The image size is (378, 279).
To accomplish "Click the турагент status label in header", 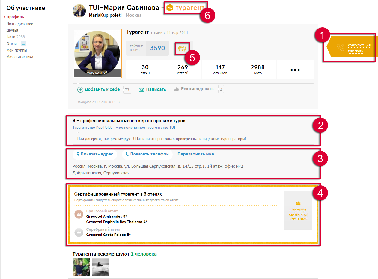I will click(x=190, y=8).
